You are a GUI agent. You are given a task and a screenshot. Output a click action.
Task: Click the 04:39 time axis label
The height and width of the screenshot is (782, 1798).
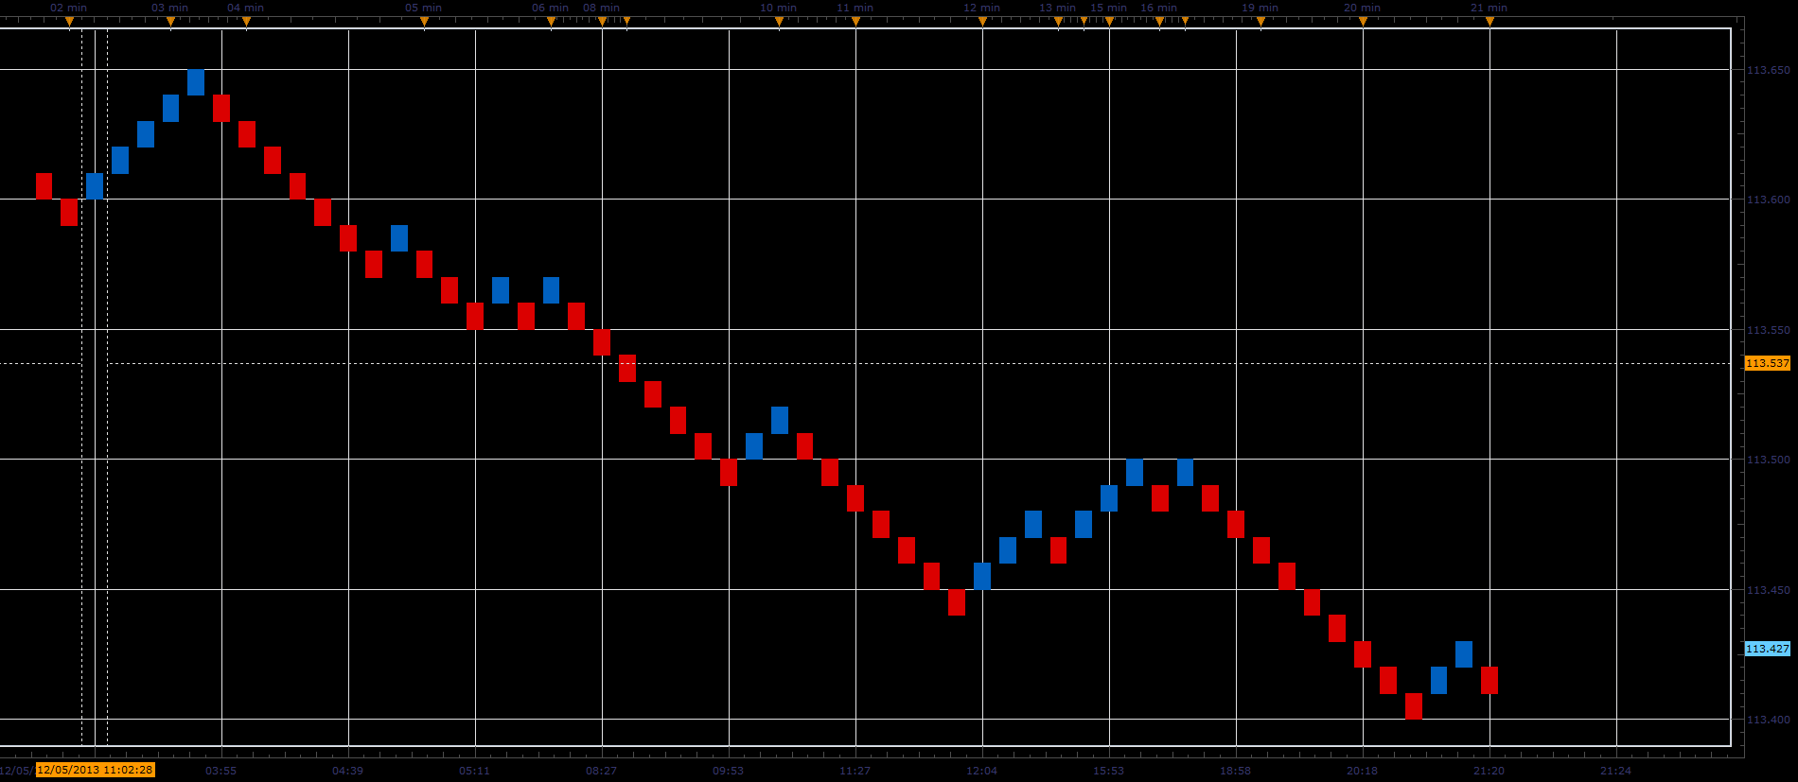click(347, 771)
